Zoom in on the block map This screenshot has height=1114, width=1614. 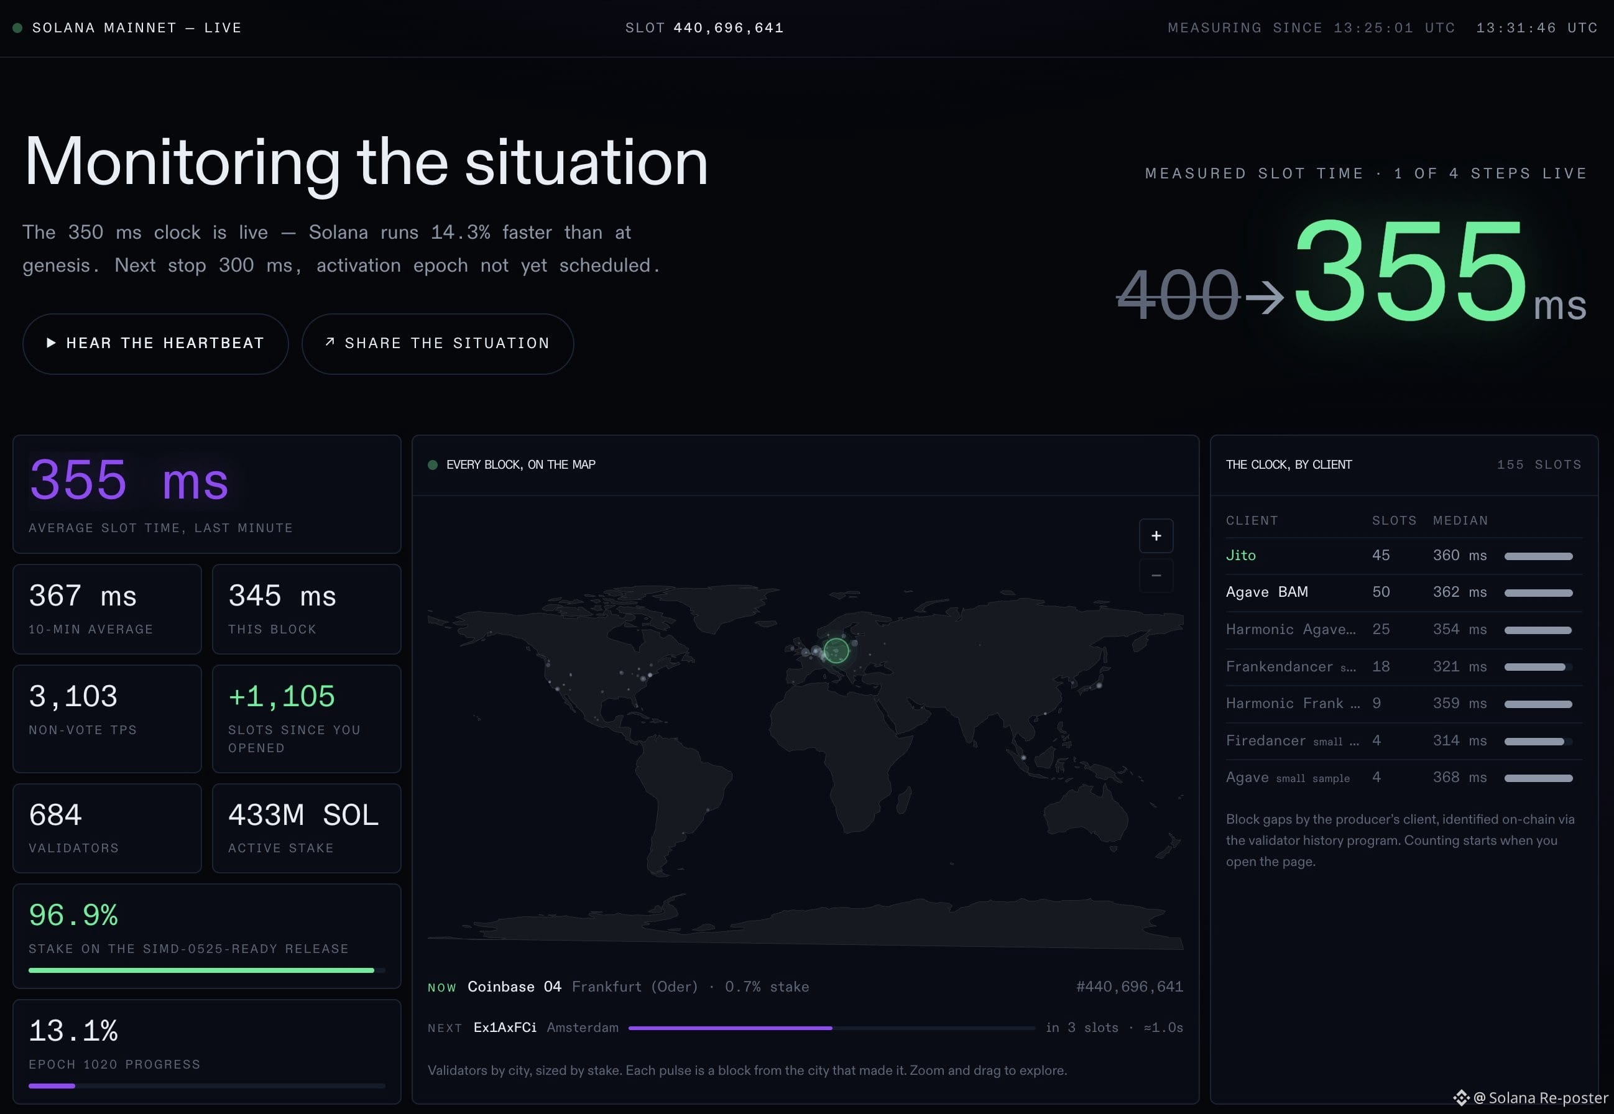1156,536
